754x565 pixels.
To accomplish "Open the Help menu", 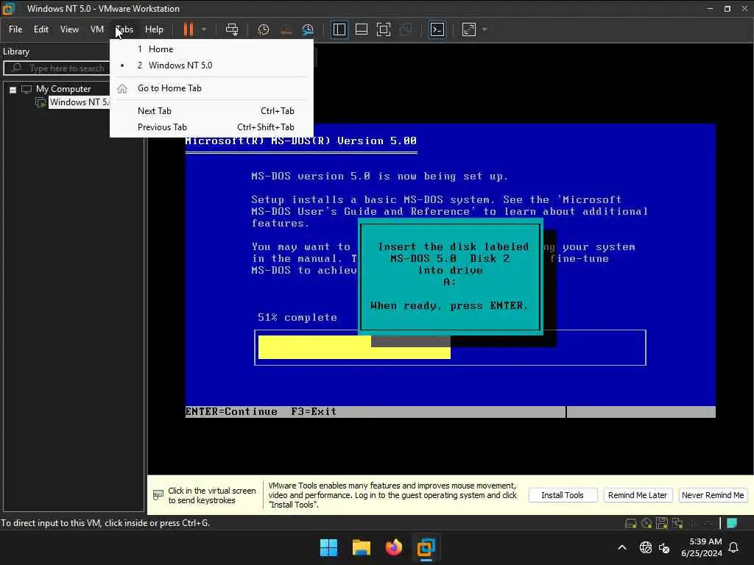I will 154,29.
